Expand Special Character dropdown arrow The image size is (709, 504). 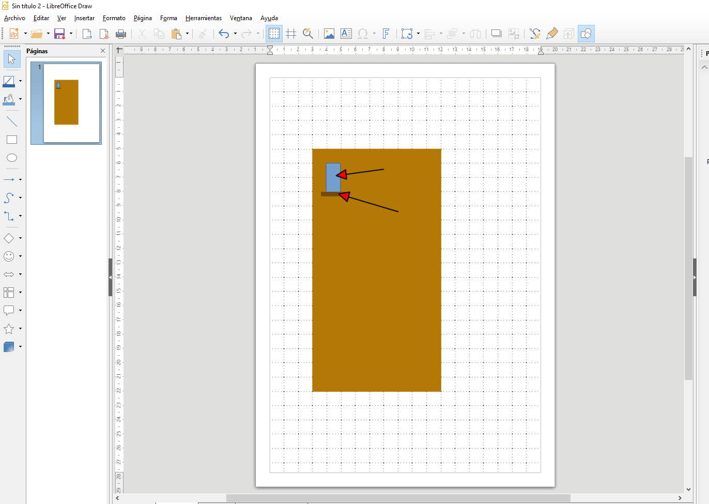coord(374,34)
